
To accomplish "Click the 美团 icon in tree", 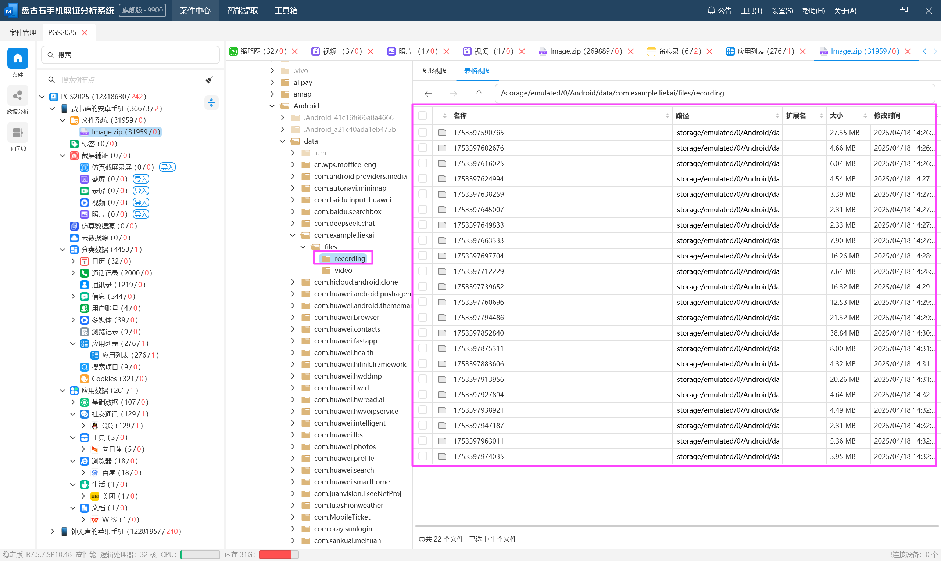I will click(x=94, y=496).
